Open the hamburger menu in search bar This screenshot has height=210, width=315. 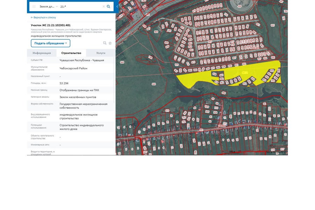click(34, 7)
